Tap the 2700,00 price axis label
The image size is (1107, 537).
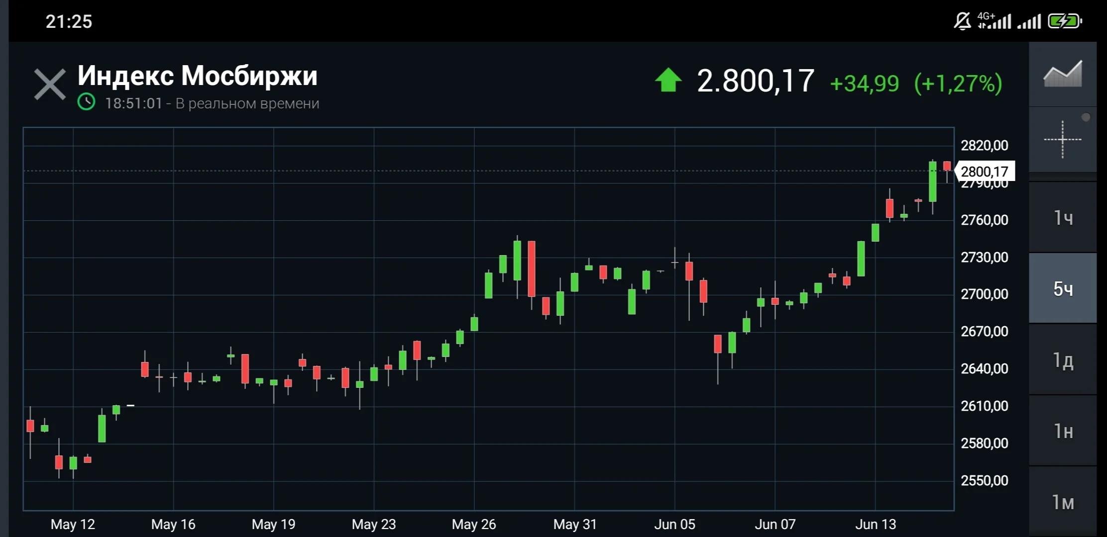click(984, 294)
